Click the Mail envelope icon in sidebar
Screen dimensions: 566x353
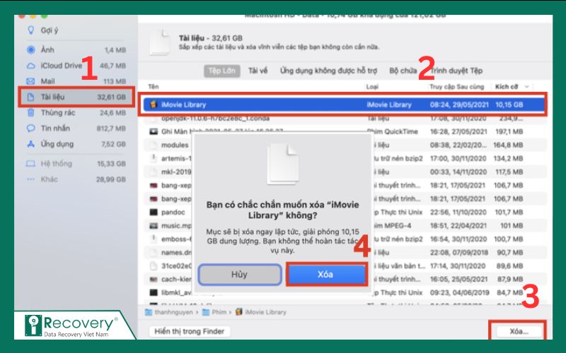point(31,81)
